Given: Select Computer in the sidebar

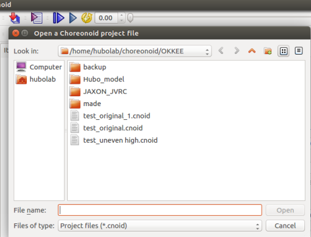Looking at the screenshot, I should 39,67.
